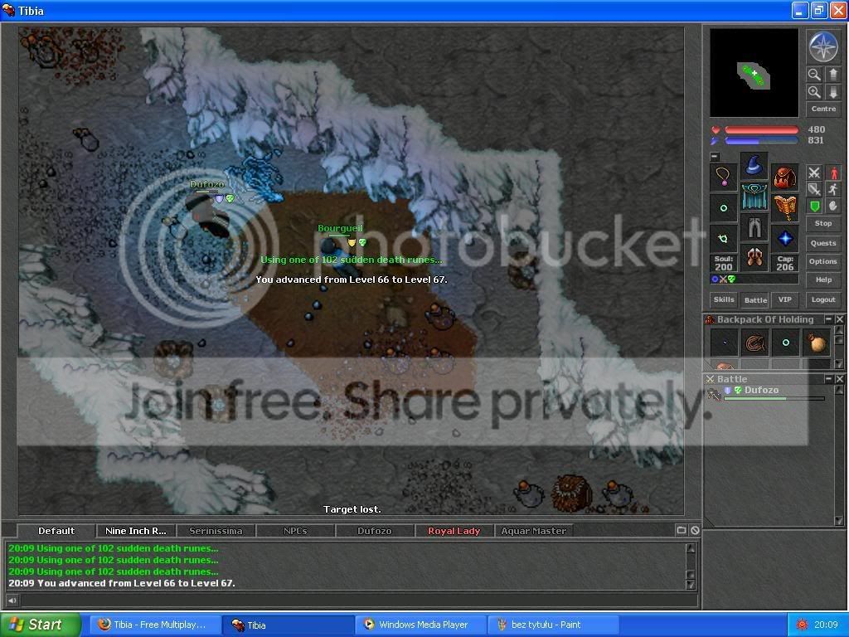
Task: Move minimap one floor up
Action: [833, 74]
